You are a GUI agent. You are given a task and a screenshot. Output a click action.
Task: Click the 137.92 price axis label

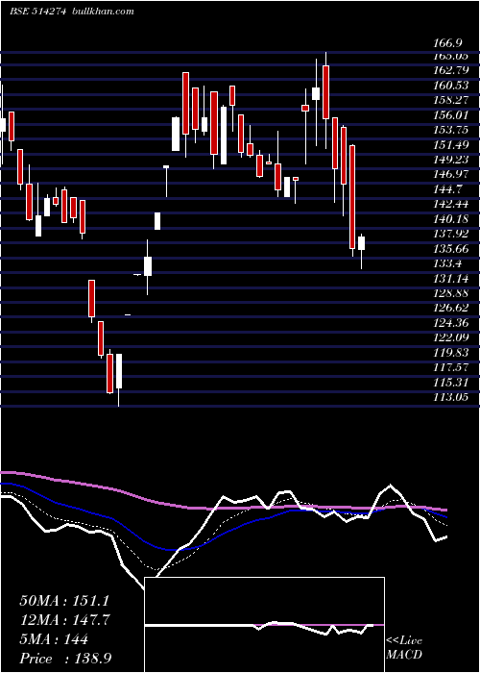[x=450, y=234]
